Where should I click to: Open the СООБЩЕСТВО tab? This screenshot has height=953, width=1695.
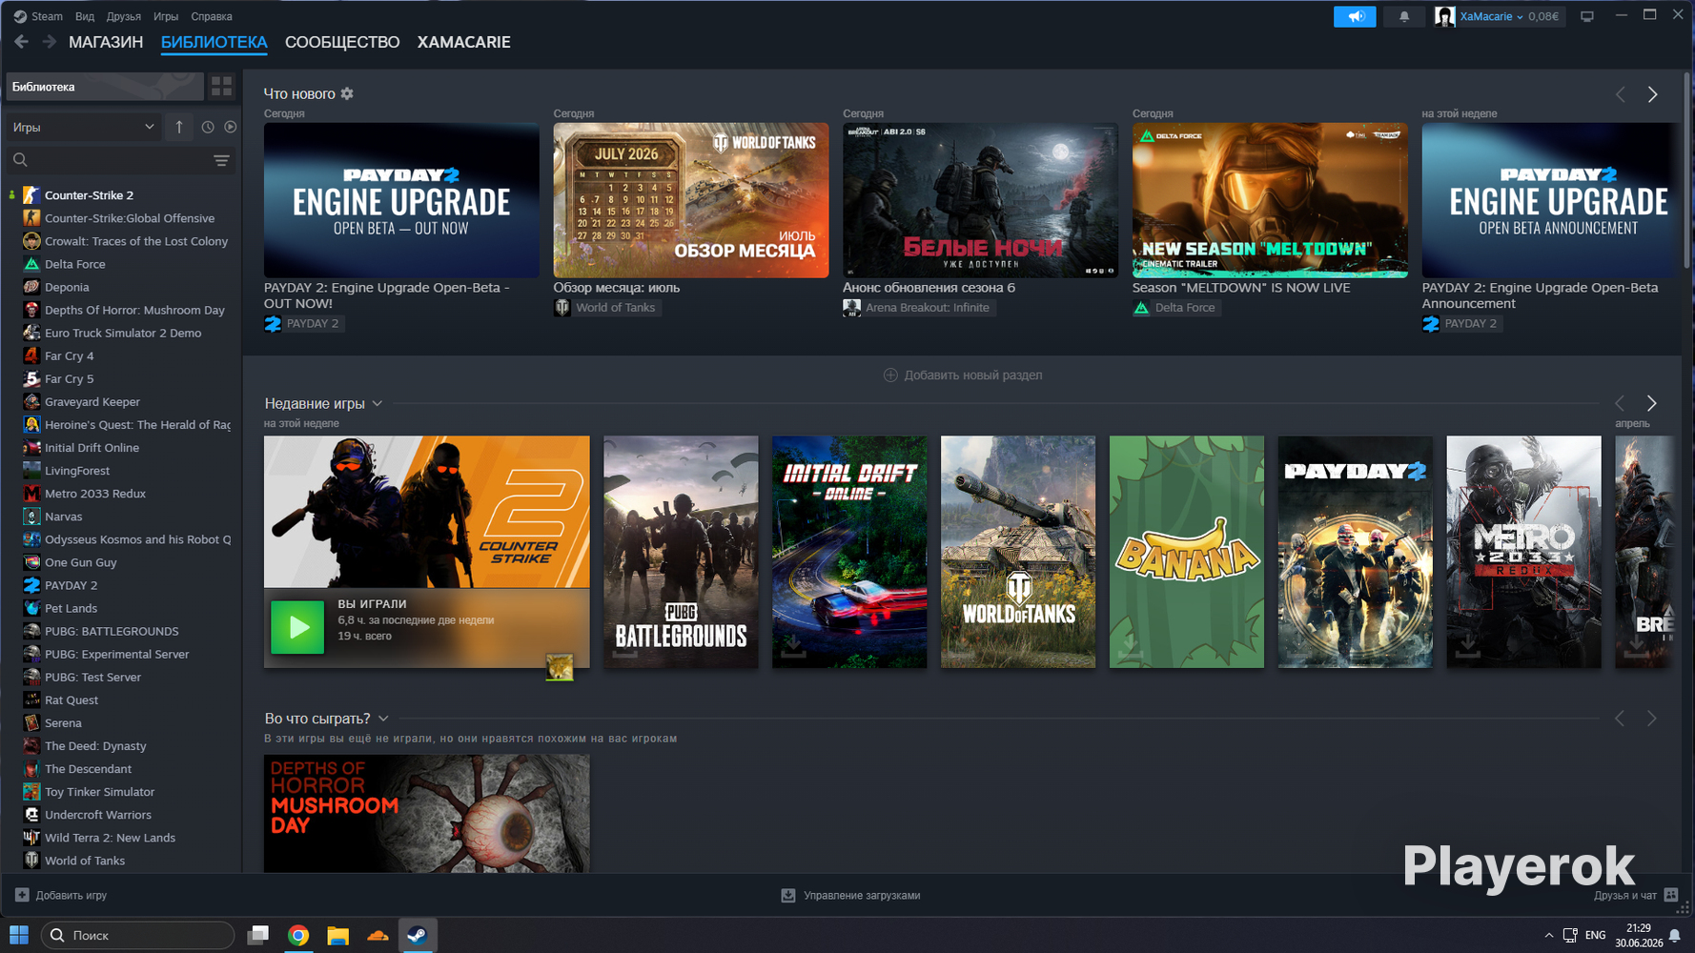coord(342,42)
